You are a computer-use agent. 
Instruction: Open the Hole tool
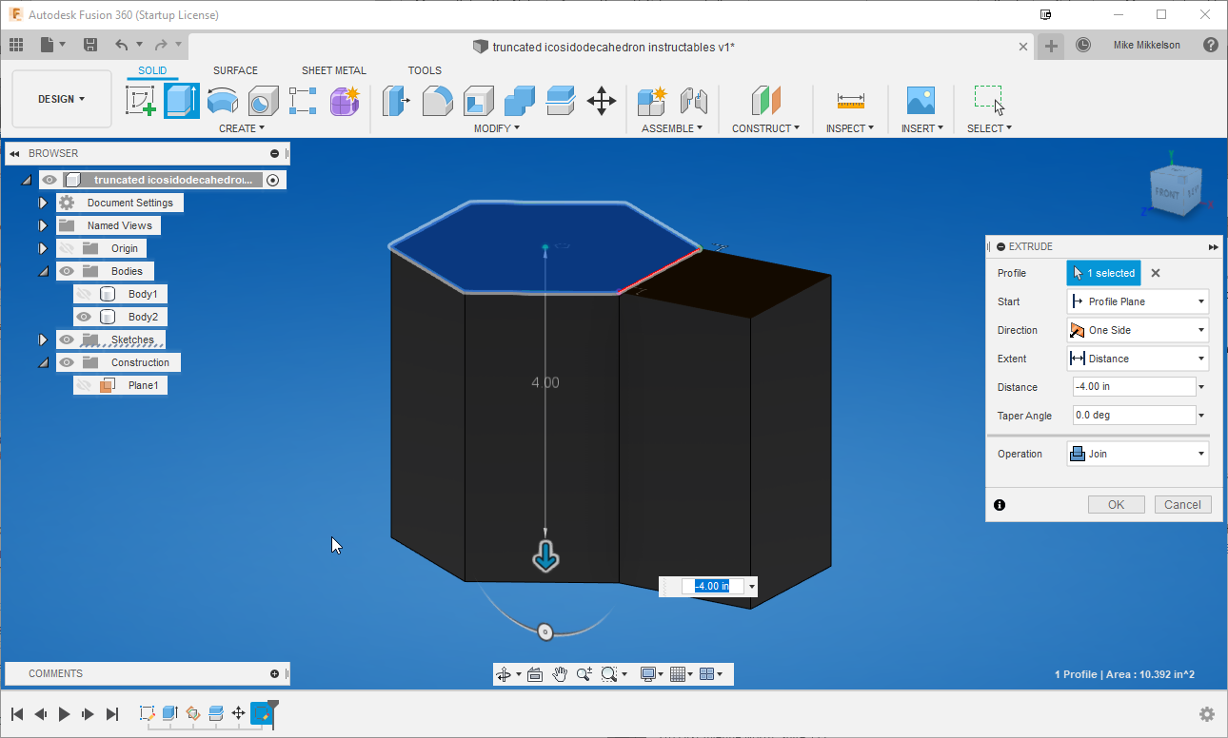pyautogui.click(x=264, y=101)
